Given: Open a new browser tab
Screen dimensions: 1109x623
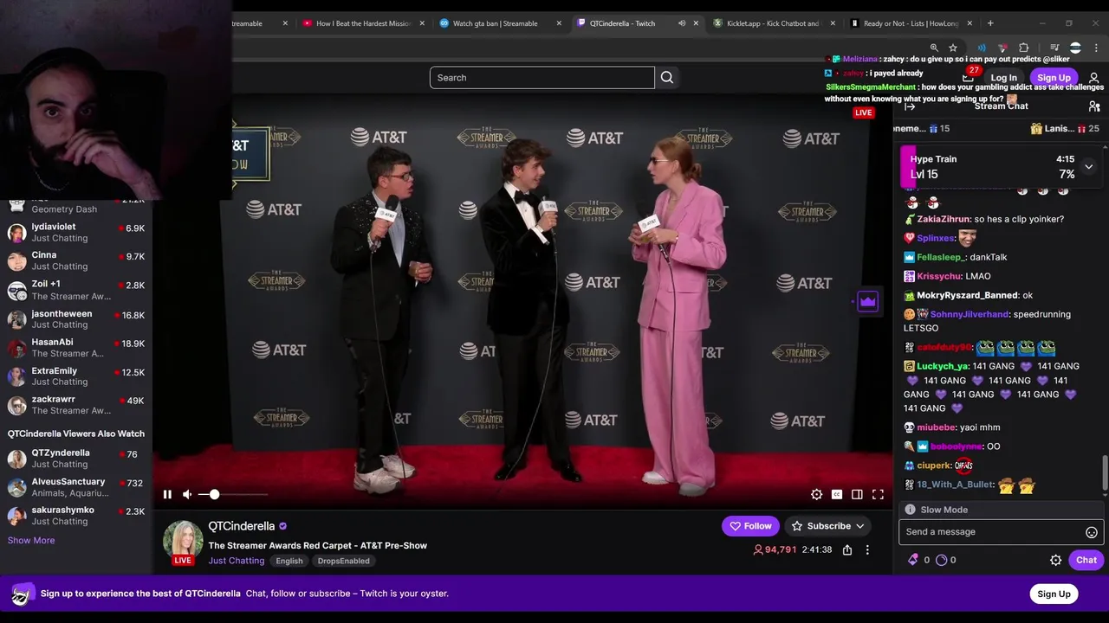Looking at the screenshot, I should point(990,23).
